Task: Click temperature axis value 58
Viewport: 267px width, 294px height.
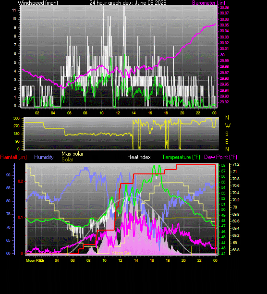Action: 223,165
